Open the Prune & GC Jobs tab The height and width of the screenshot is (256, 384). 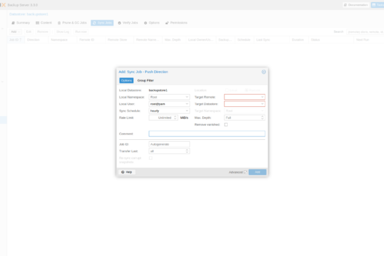click(72, 23)
